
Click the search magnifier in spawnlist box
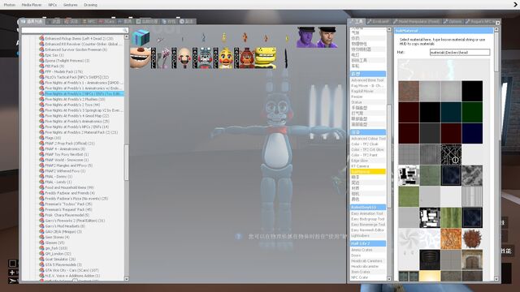pos(124,31)
